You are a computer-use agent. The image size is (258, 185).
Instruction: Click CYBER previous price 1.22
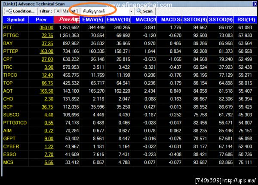pyautogui.click(x=49, y=146)
